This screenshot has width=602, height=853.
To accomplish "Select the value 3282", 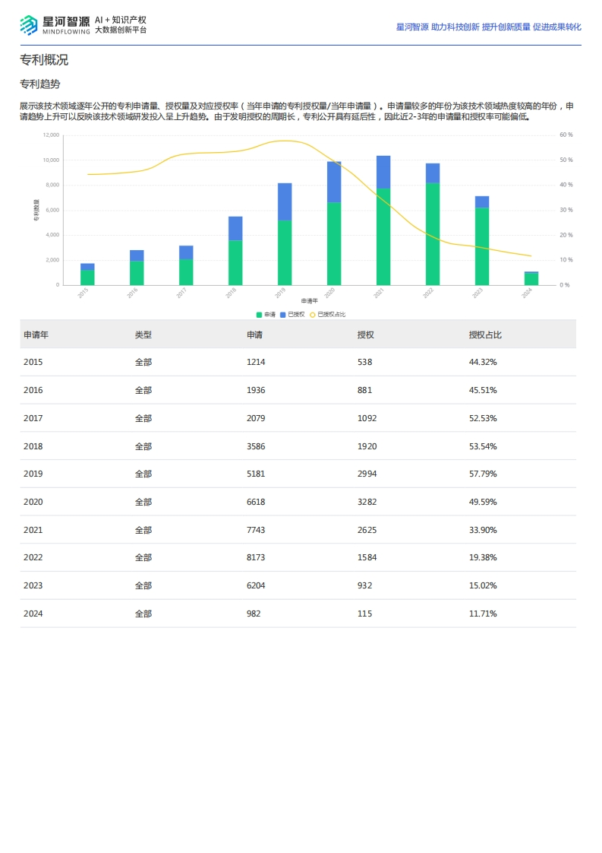I will [367, 502].
